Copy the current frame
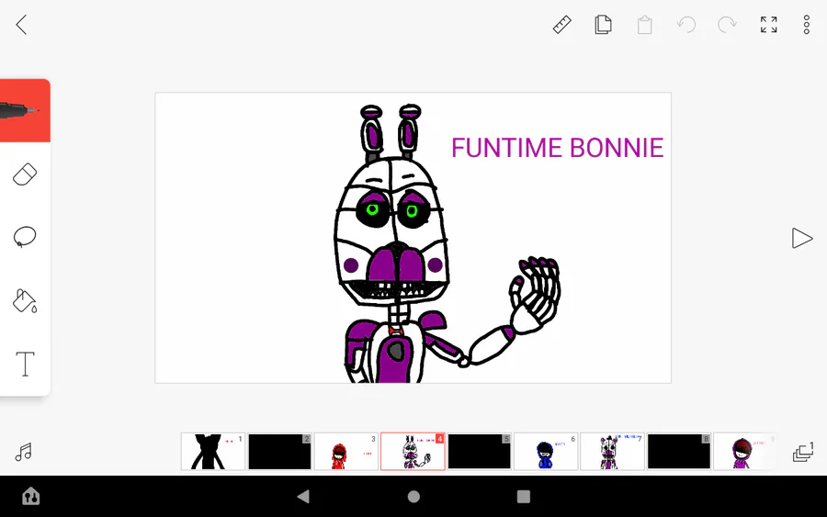Viewport: 827px width, 517px height. pyautogui.click(x=603, y=25)
